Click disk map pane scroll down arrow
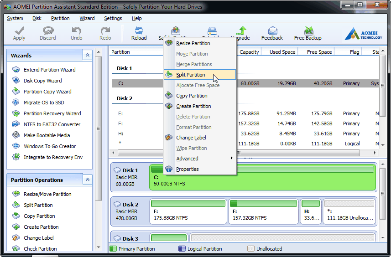The width and height of the screenshot is (391, 257). point(383,238)
